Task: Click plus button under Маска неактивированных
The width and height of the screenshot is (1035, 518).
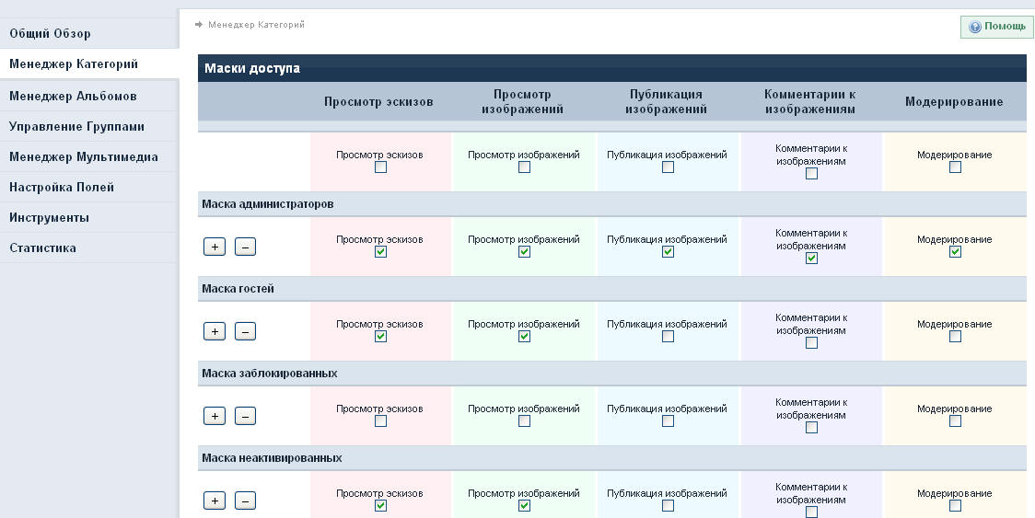Action: click(x=214, y=501)
